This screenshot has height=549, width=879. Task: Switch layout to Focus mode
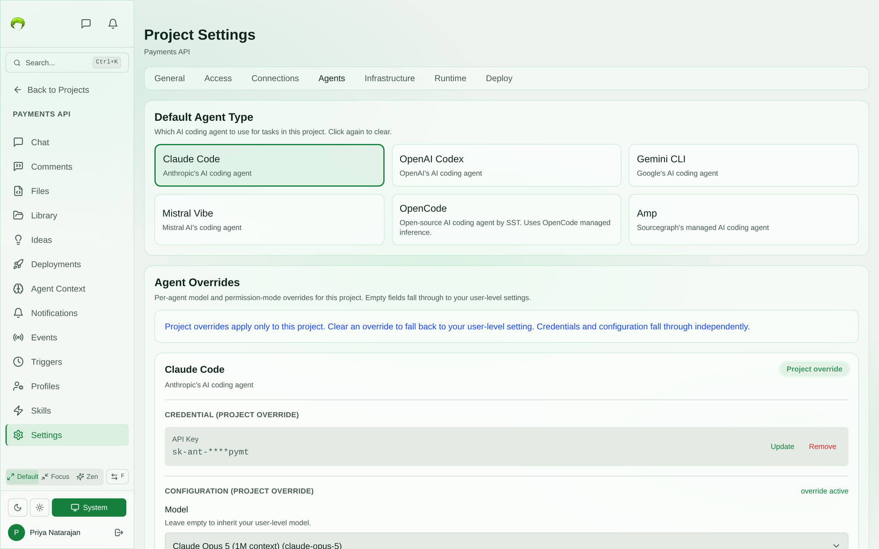click(x=55, y=477)
